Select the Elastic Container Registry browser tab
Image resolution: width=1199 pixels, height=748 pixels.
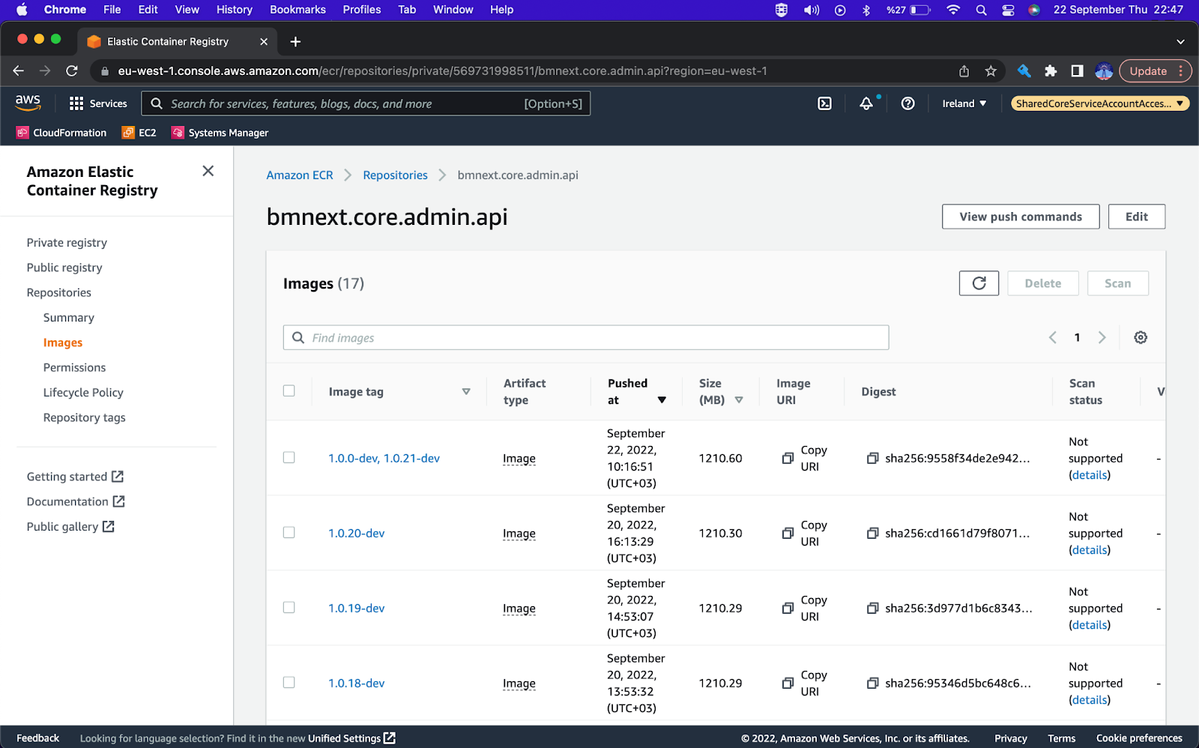(x=166, y=41)
